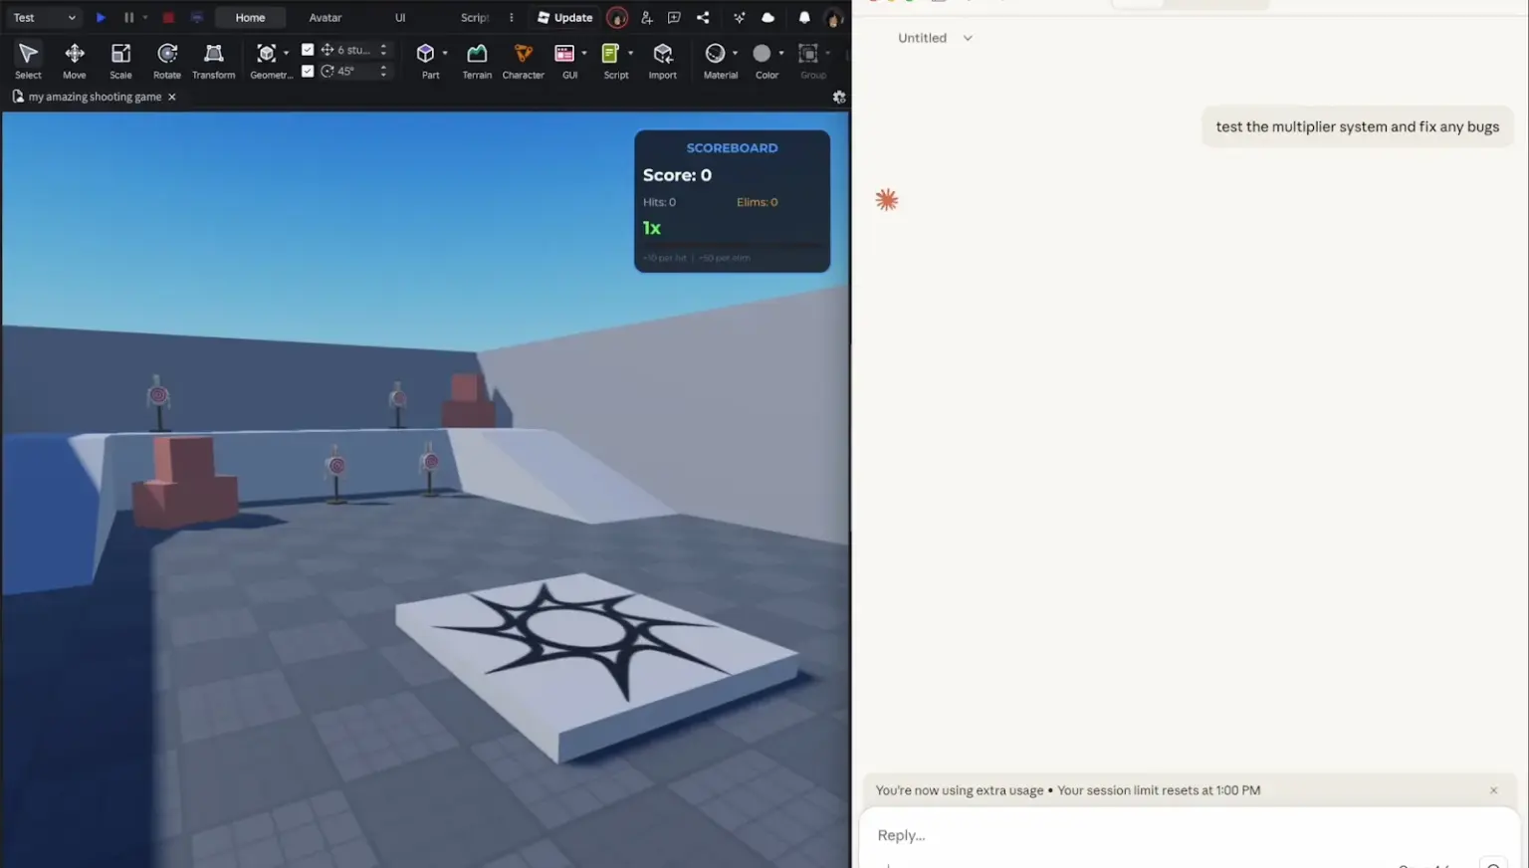Click the Reply input field
The image size is (1529, 868).
1095,835
